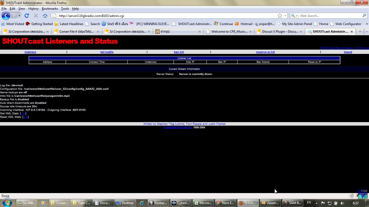Viewport: 369px width, 207px height.
Task: Open the viewer... taskbar window
Action: (x=270, y=203)
